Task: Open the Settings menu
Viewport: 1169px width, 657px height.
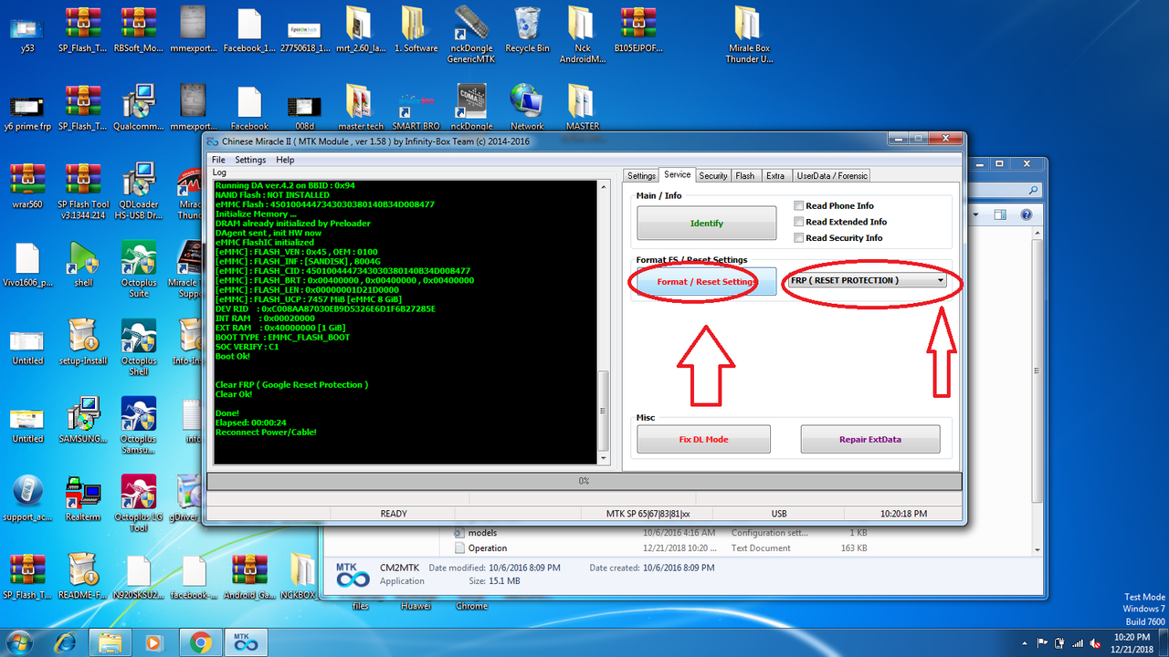Action: point(250,160)
